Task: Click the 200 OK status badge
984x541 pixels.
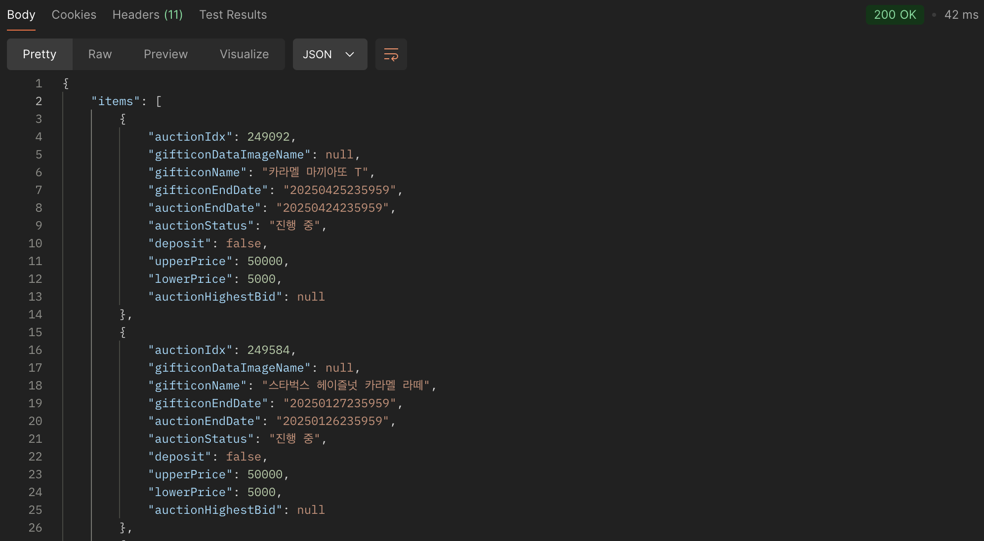Action: [x=895, y=15]
